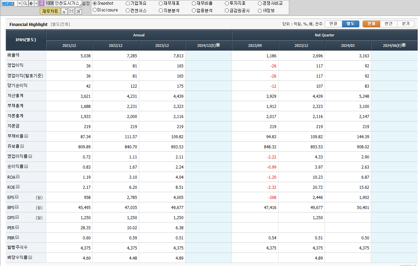Viewport: 420px width, 266px height.
Task: Click the Net Quarter column group header
Action: coord(325,35)
